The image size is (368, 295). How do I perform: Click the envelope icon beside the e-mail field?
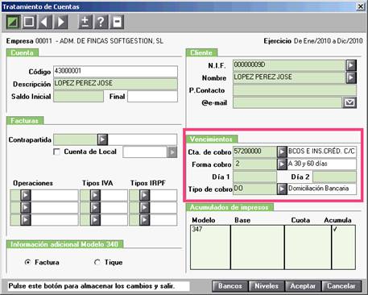point(349,102)
